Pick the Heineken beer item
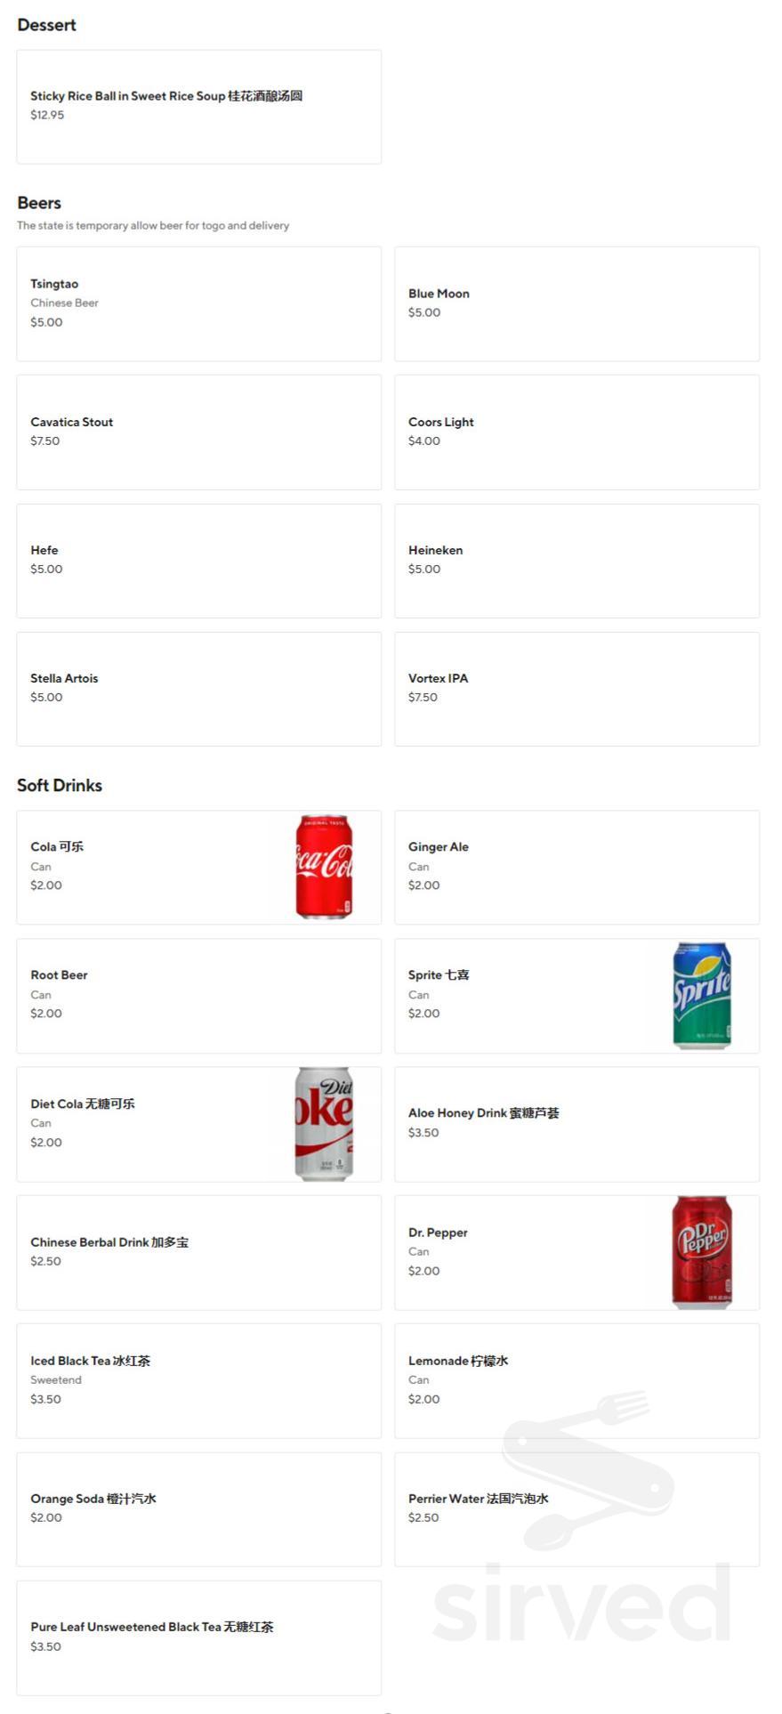 [x=576, y=561]
